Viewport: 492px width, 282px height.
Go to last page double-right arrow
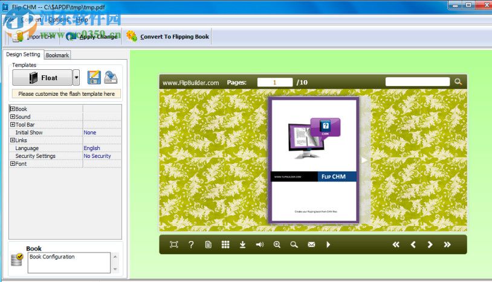coord(447,245)
